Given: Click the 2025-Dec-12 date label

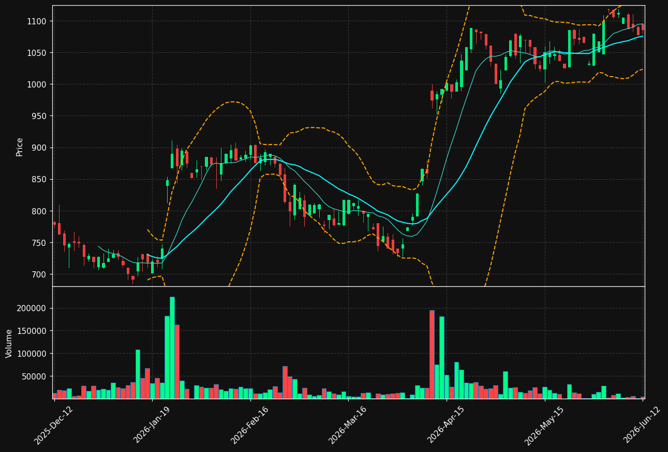Looking at the screenshot, I should [53, 425].
